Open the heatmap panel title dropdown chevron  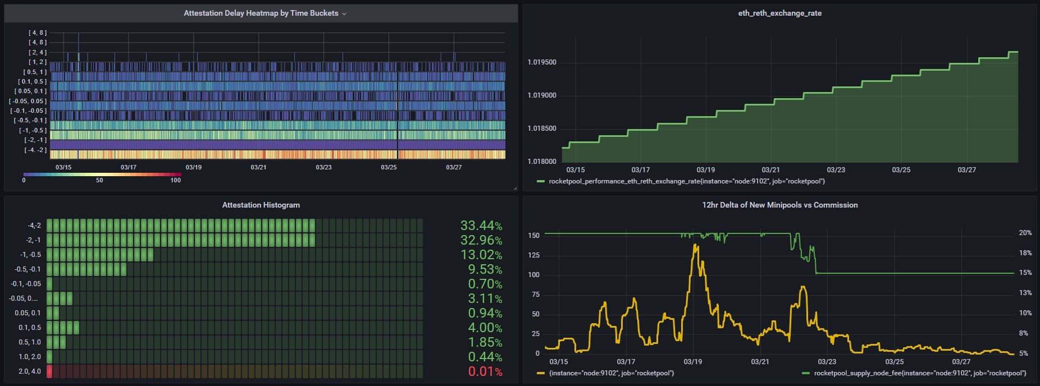click(344, 13)
